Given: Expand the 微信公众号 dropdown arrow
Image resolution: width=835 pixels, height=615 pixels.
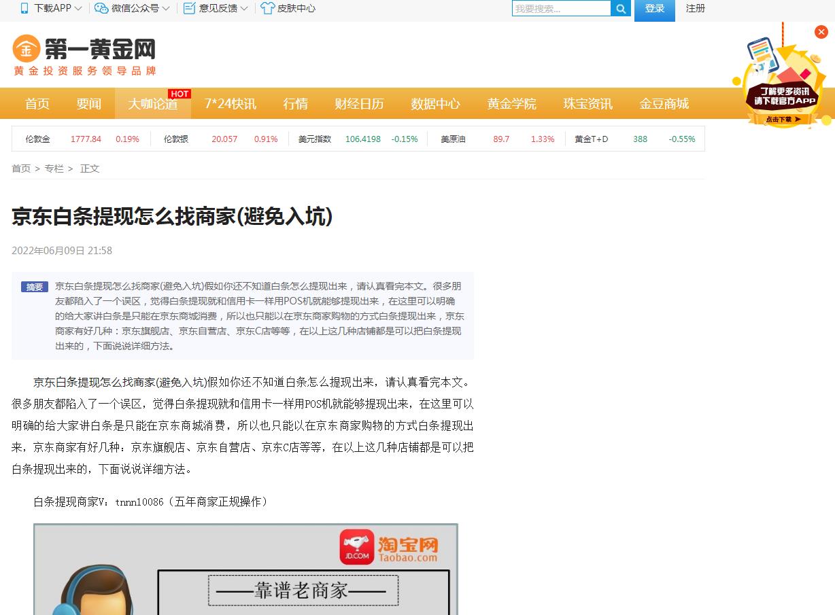Looking at the screenshot, I should point(166,9).
